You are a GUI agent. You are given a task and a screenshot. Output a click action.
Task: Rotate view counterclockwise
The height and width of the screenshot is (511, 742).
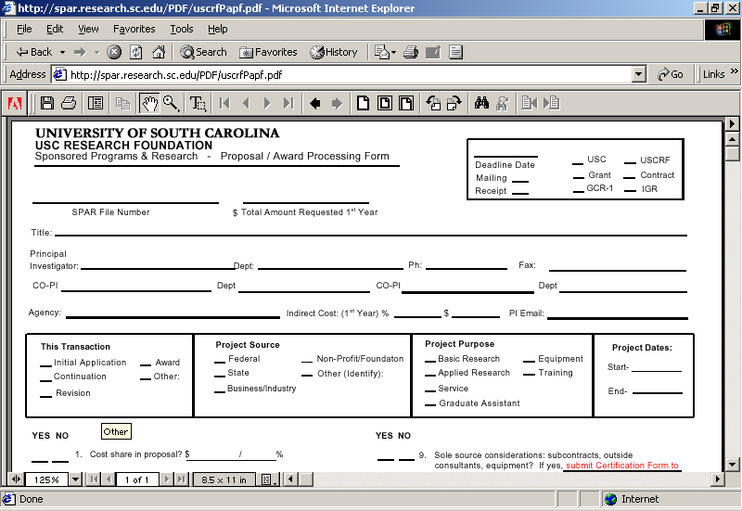(433, 103)
